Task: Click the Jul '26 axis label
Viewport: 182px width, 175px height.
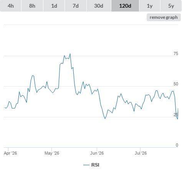Action: point(141,153)
